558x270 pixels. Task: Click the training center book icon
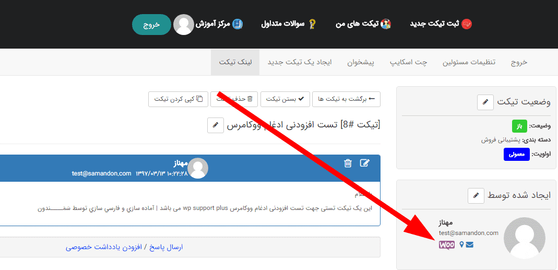pyautogui.click(x=238, y=24)
